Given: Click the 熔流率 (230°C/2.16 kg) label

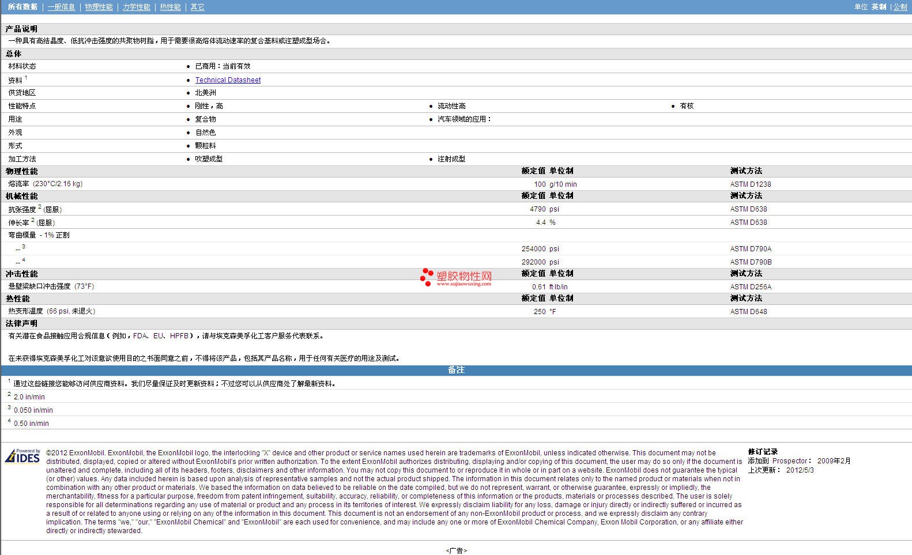Looking at the screenshot, I should tap(46, 184).
